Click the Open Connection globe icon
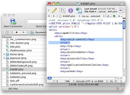The height and width of the screenshot is (95, 130). [x=13, y=21]
